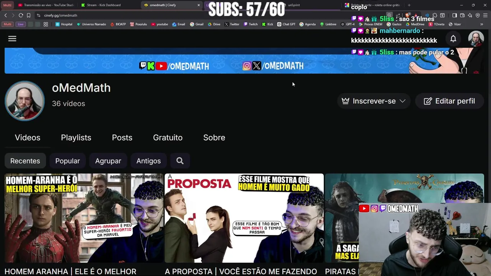
Task: Toggle the browser sidebar panel
Action: (455, 15)
